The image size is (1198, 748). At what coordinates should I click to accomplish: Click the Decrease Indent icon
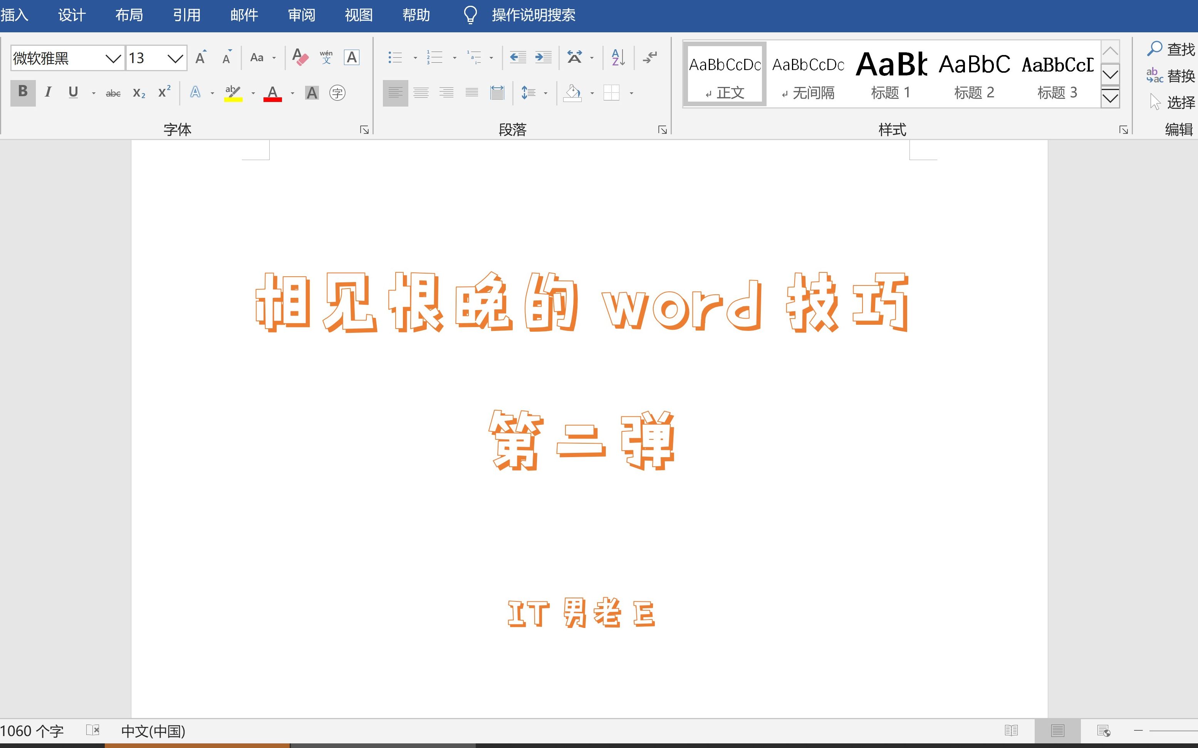click(x=518, y=57)
